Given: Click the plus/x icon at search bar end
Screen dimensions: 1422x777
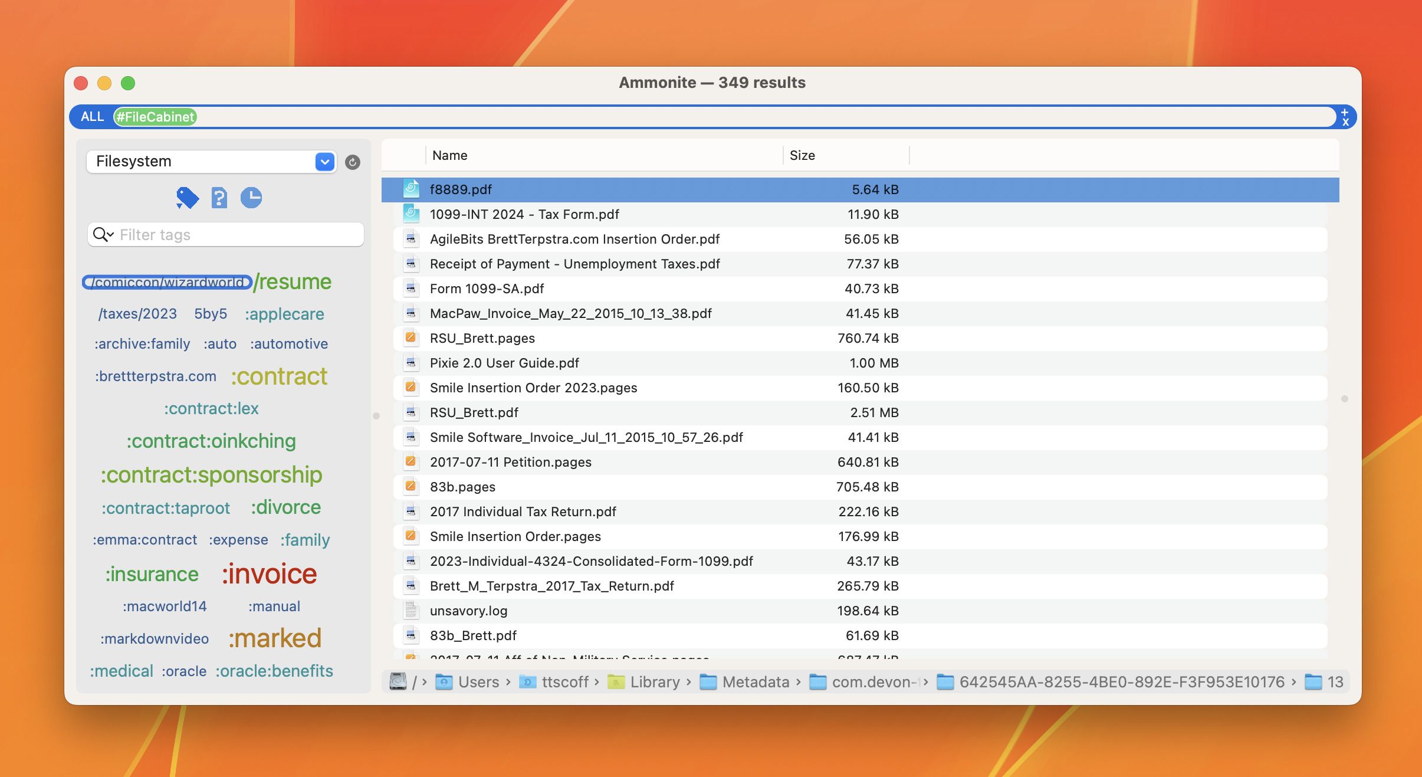Looking at the screenshot, I should [x=1345, y=117].
